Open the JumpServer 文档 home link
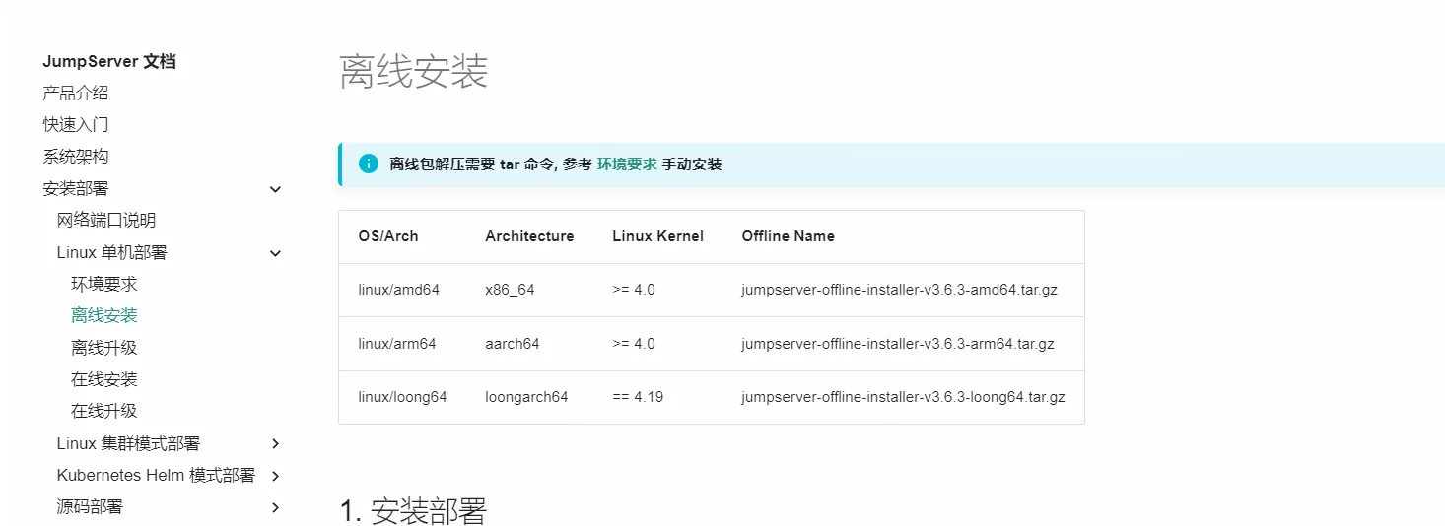Viewport: 1445px width, 526px height. click(109, 61)
